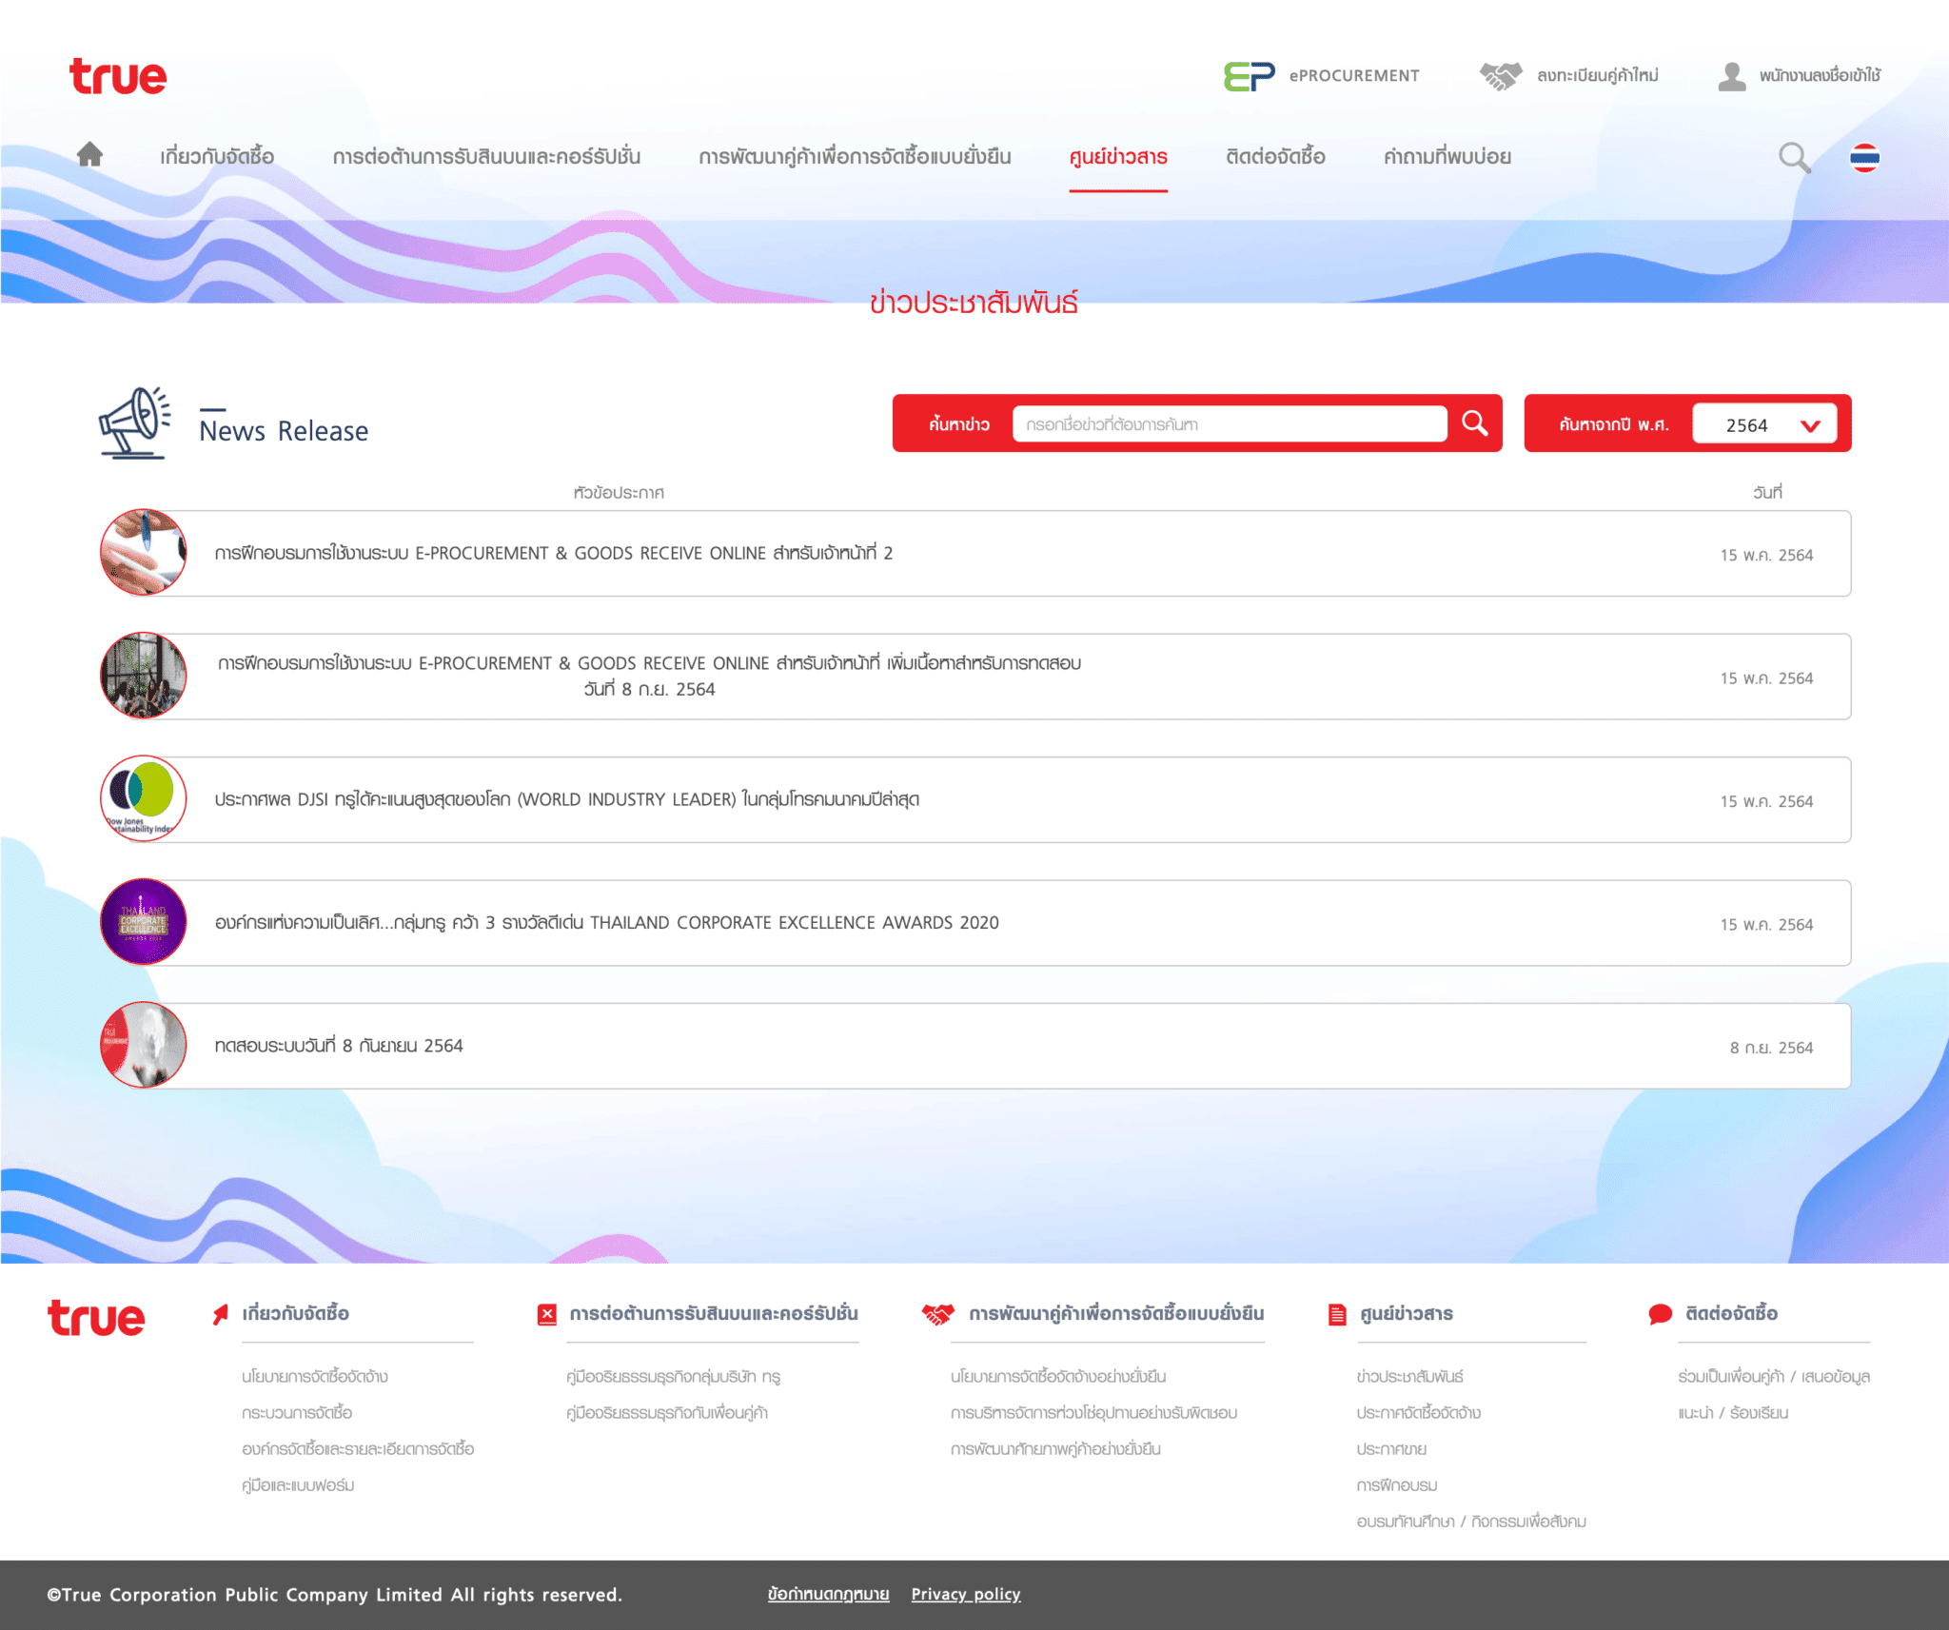The height and width of the screenshot is (1630, 1949).
Task: Open การพัฒนาคู่ค้าเพื่อการจัดซื้อแบบยั่งยืน menu in navigation
Action: coord(855,157)
